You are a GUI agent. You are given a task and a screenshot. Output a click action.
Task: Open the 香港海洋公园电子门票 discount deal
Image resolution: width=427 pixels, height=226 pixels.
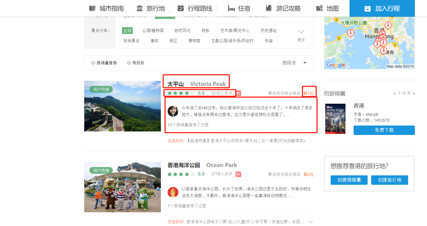click(245, 222)
